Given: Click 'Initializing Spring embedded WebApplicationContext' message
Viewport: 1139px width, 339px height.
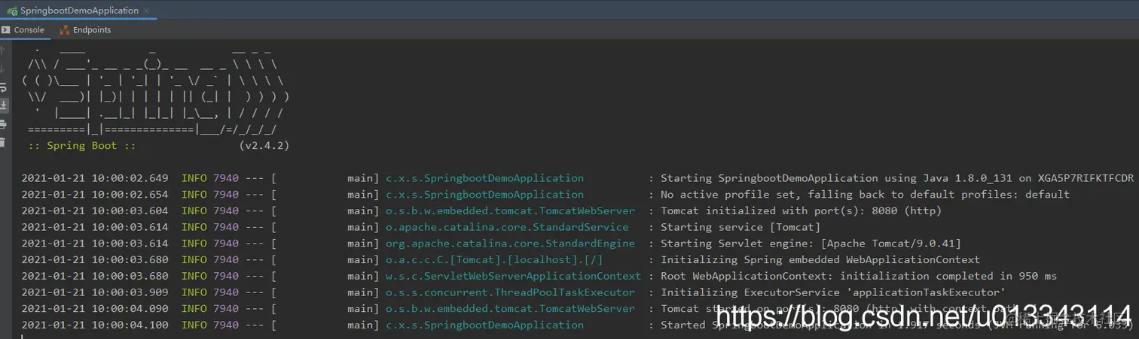Looking at the screenshot, I should pos(820,260).
